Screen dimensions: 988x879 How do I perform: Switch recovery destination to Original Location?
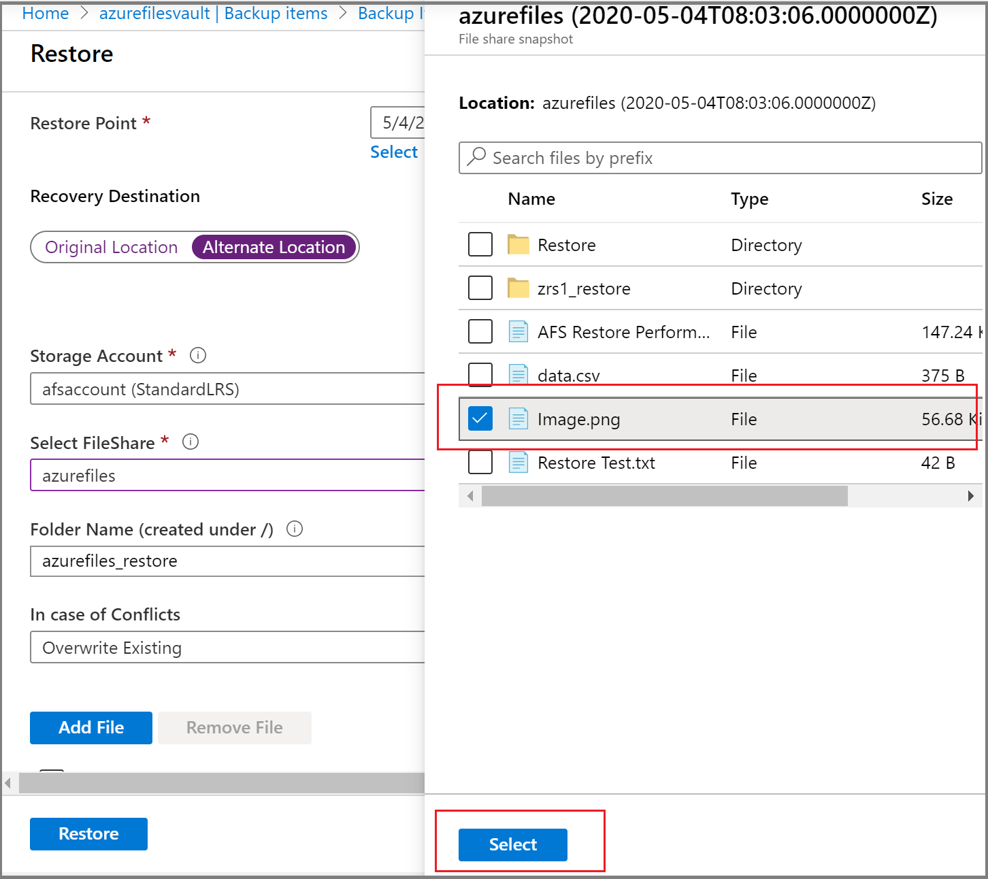click(x=110, y=247)
